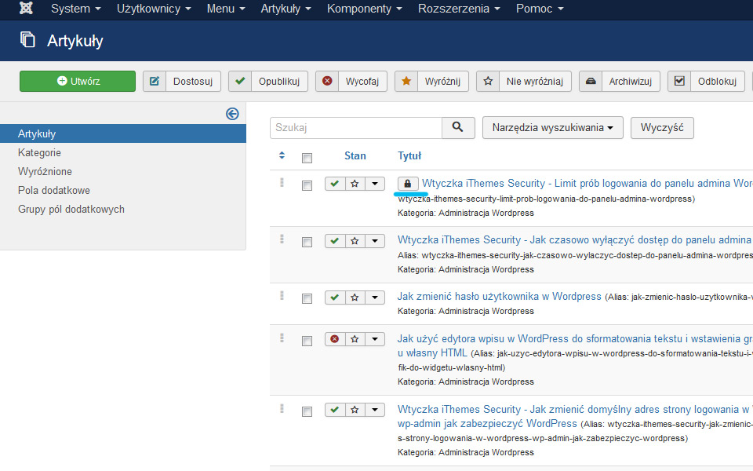Open the Użytkownicy menu
This screenshot has height=471, width=753.
(x=154, y=9)
